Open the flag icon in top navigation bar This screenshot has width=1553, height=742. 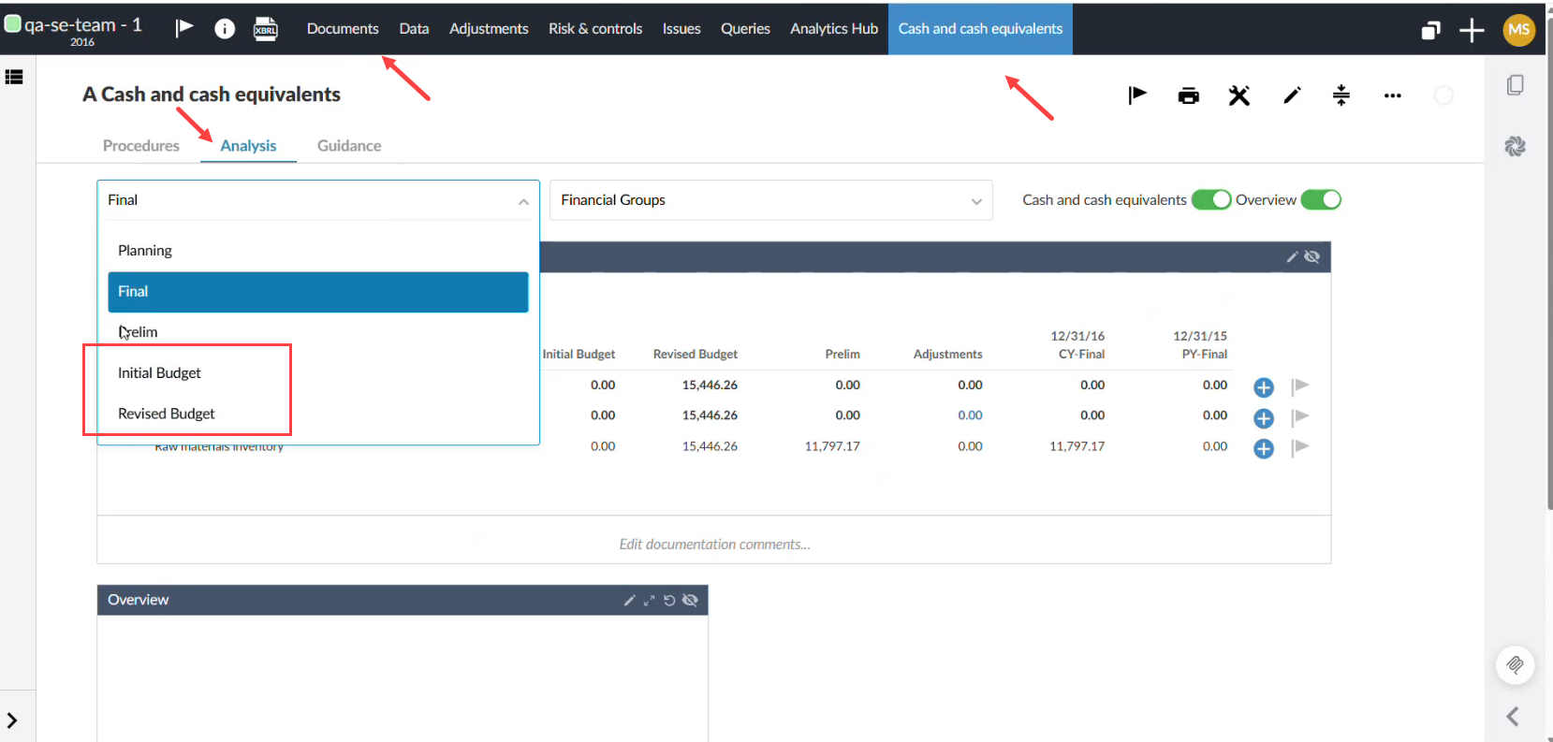184,28
